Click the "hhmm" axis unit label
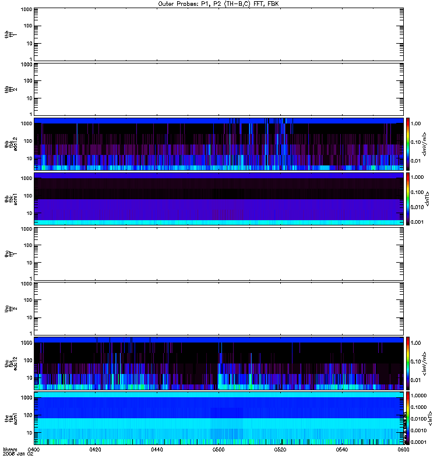Screen dimensions: 437x466 pyautogui.click(x=10, y=449)
